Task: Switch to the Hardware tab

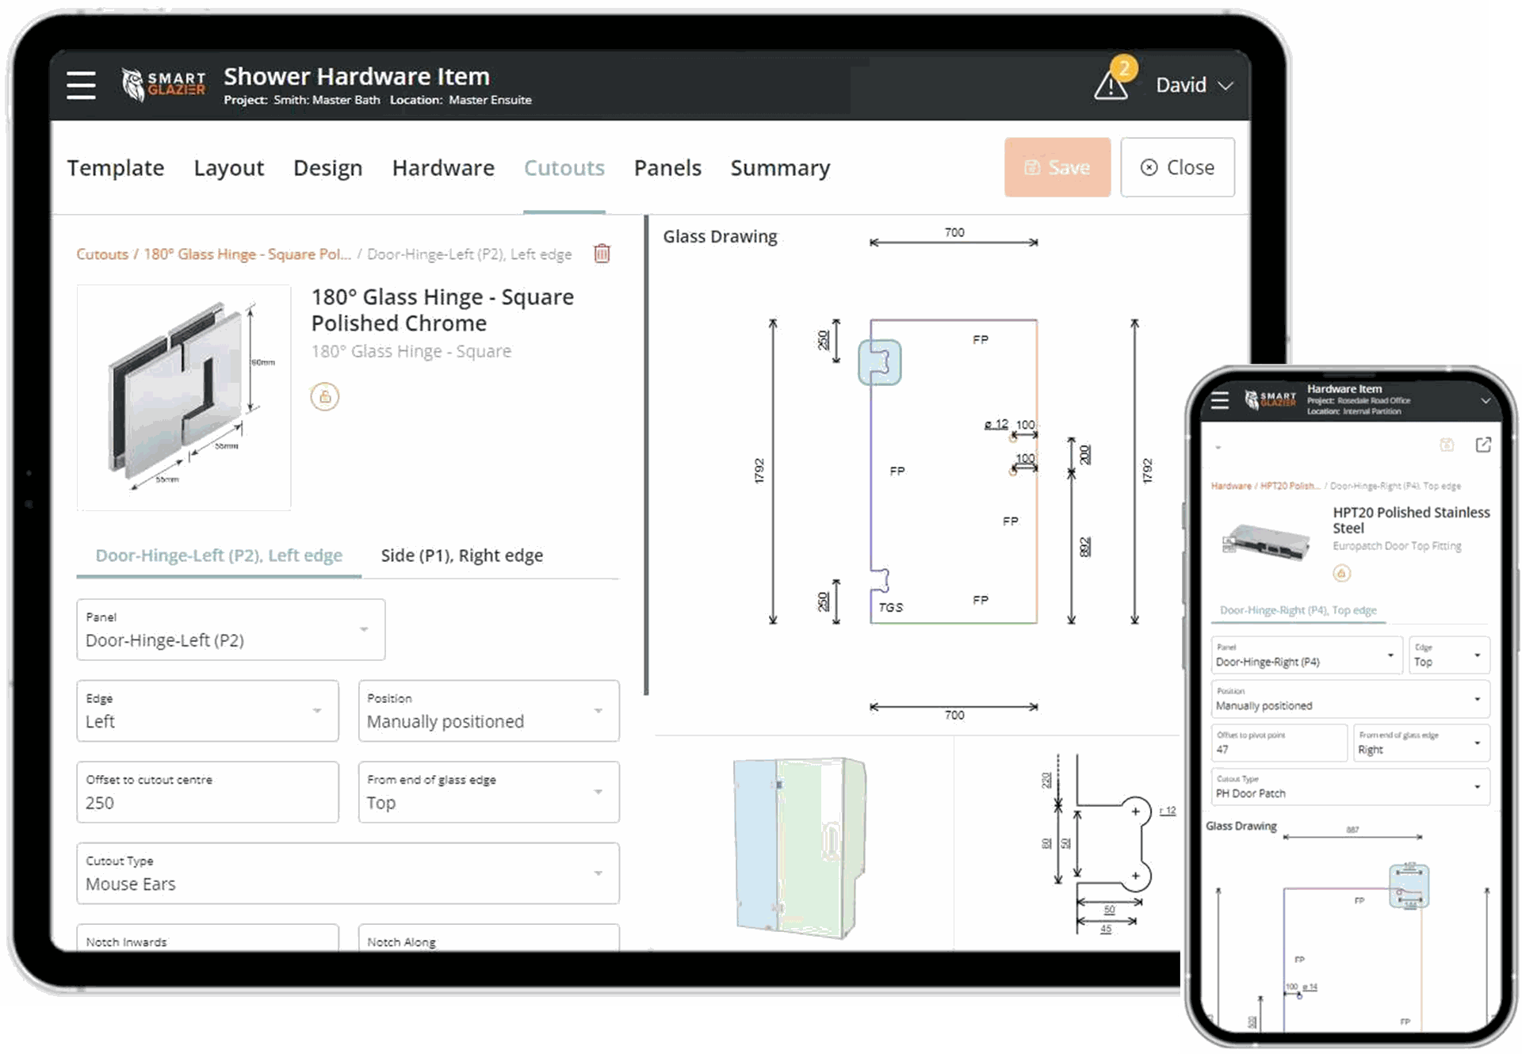Action: [443, 168]
